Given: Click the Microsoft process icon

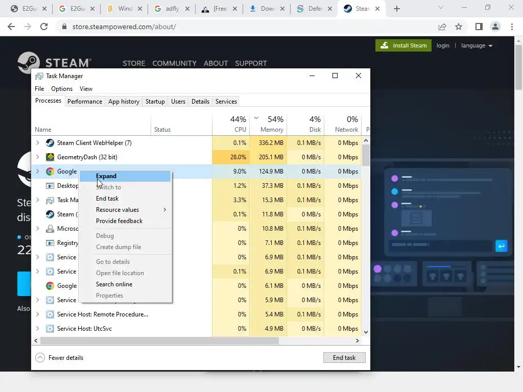Looking at the screenshot, I should [x=50, y=229].
